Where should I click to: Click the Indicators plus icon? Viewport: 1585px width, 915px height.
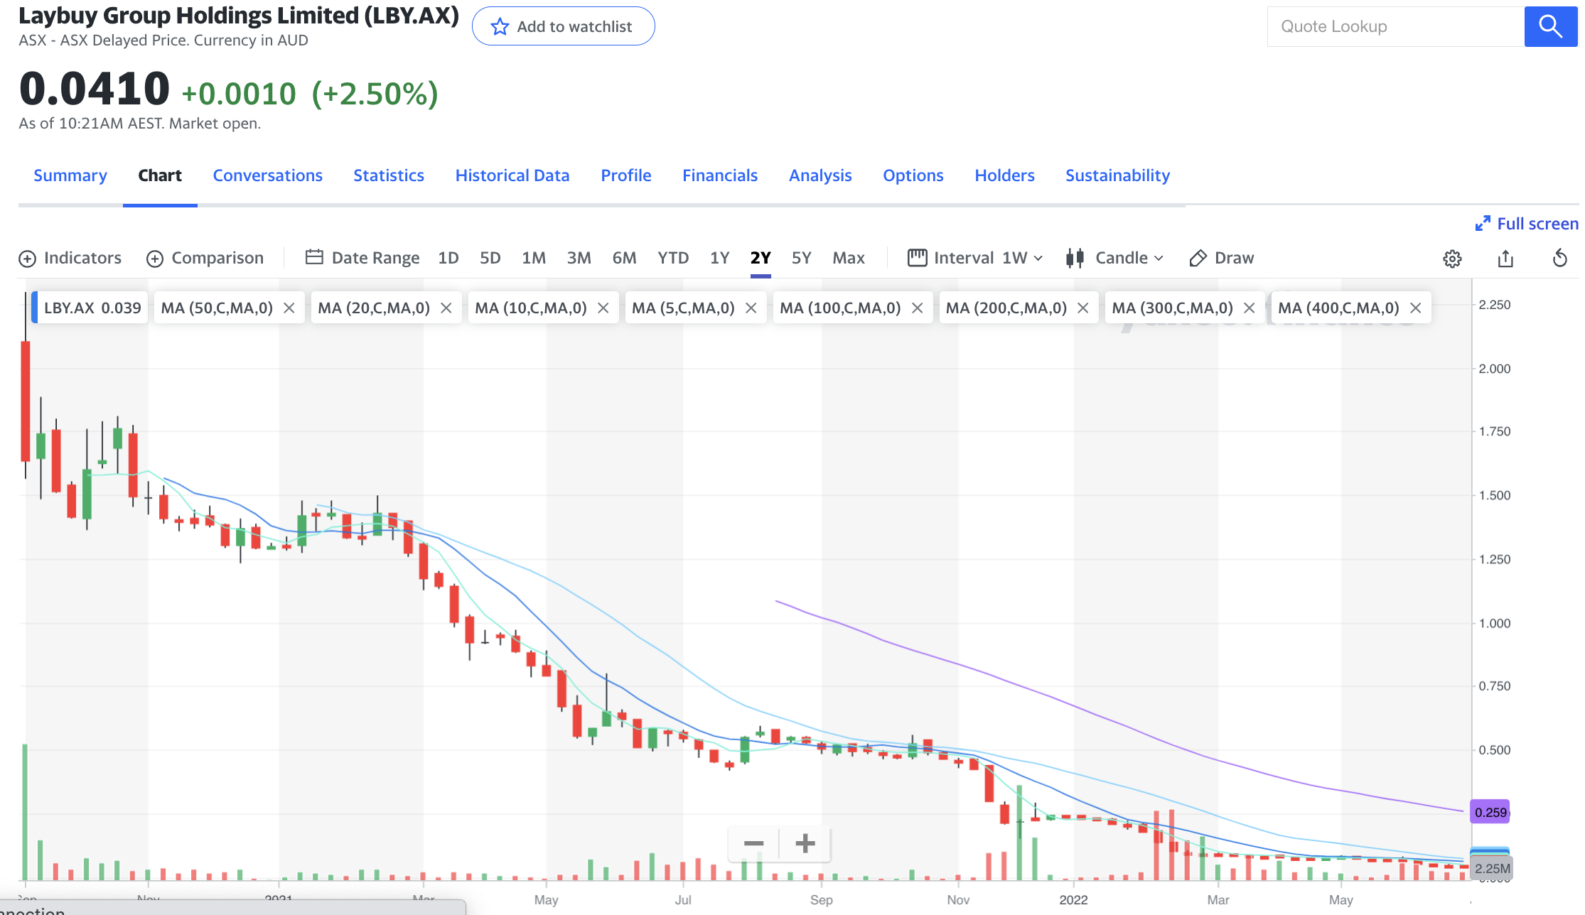pyautogui.click(x=27, y=259)
